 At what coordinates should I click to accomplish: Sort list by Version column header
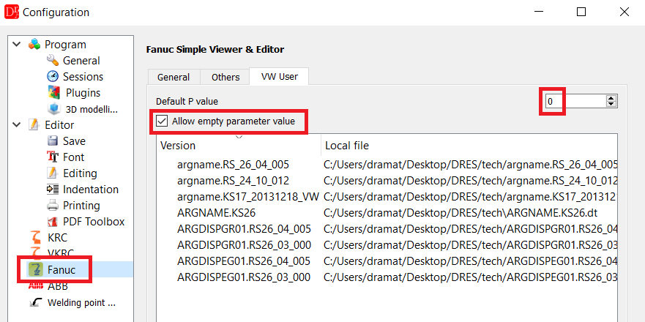(239, 146)
